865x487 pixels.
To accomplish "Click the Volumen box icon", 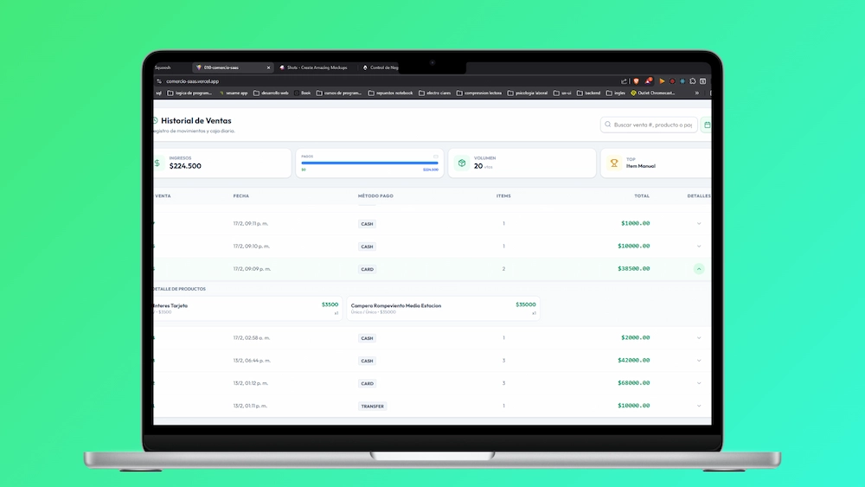I will click(462, 163).
